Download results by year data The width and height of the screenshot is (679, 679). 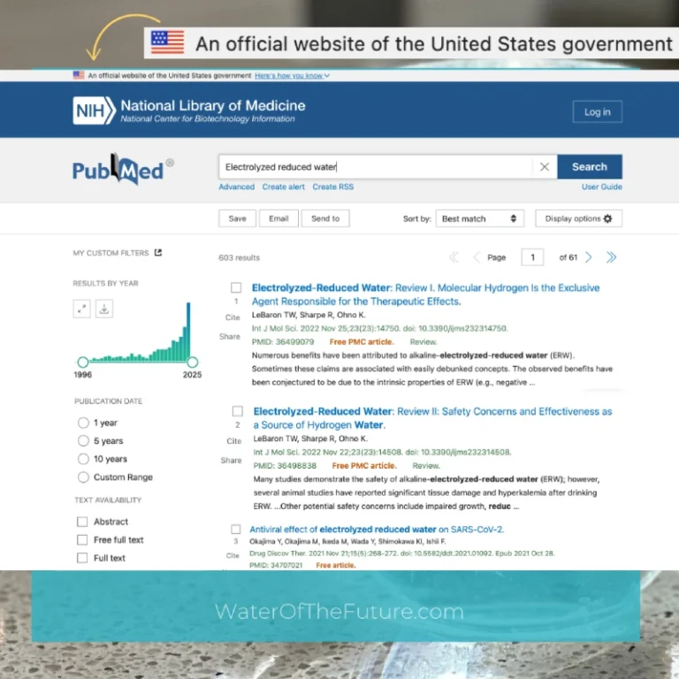pos(104,309)
